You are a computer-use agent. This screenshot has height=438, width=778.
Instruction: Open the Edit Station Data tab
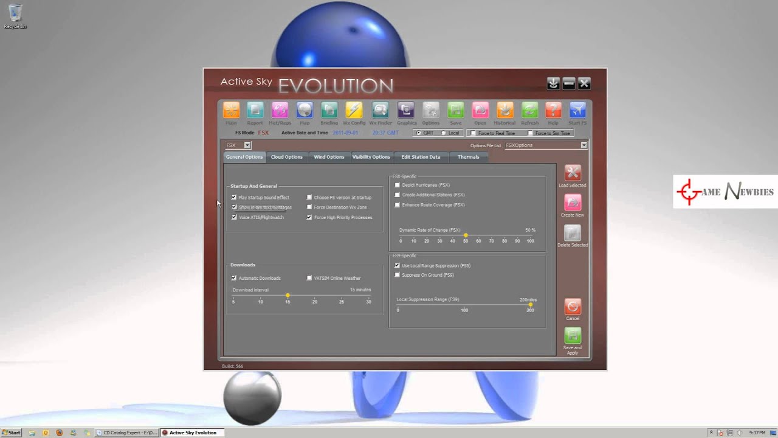coord(421,157)
